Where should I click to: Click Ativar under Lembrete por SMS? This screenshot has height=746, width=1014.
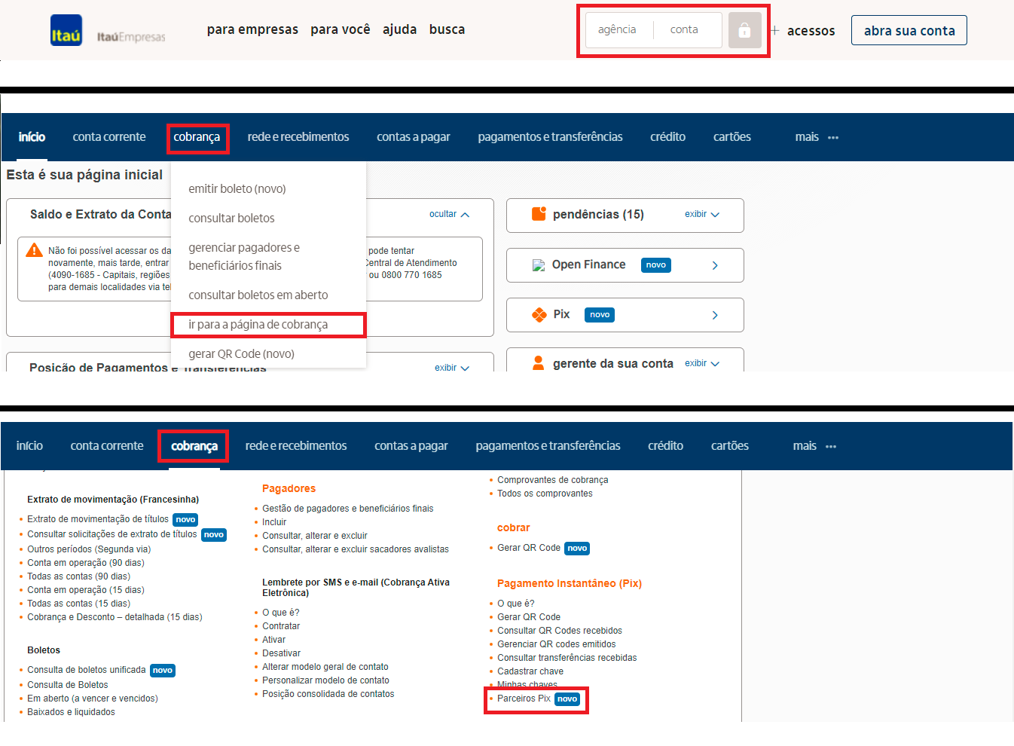pos(274,640)
